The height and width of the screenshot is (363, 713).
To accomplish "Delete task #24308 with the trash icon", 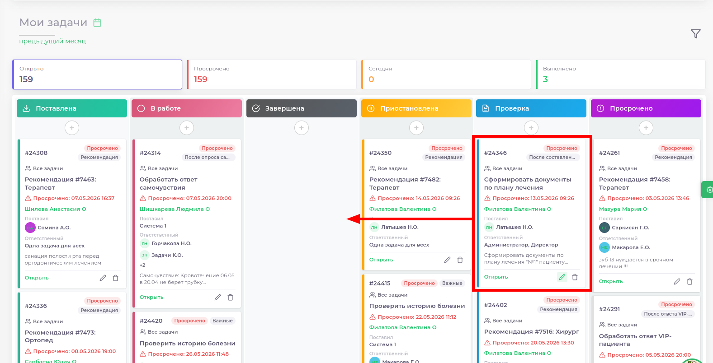I will click(x=116, y=278).
